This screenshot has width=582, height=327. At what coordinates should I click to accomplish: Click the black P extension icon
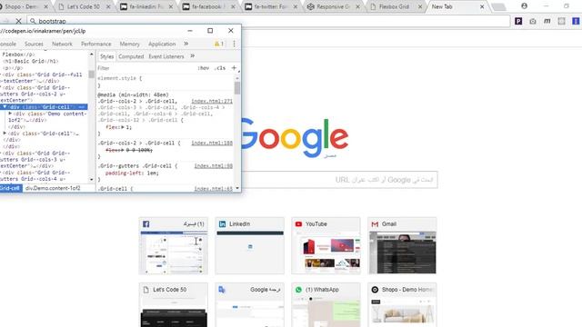(x=518, y=21)
